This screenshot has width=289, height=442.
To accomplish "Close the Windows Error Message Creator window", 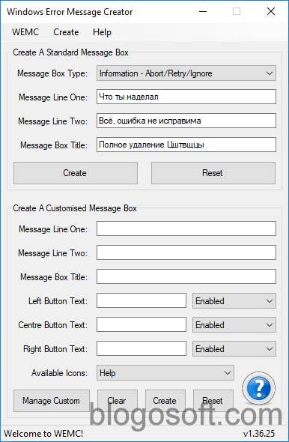I will [271, 11].
